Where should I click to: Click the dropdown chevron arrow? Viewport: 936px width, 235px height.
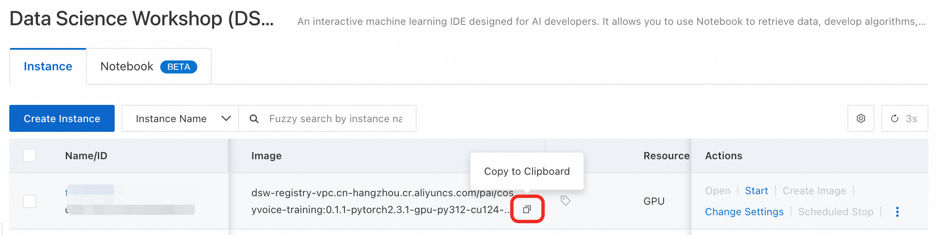point(226,119)
